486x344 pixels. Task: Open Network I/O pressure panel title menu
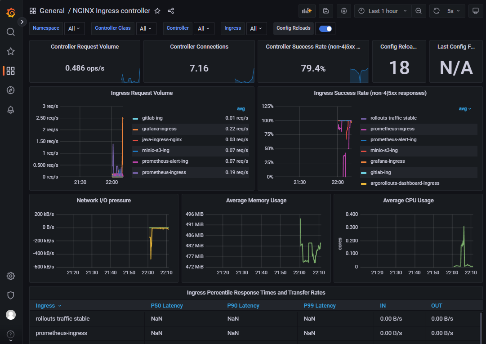click(103, 201)
